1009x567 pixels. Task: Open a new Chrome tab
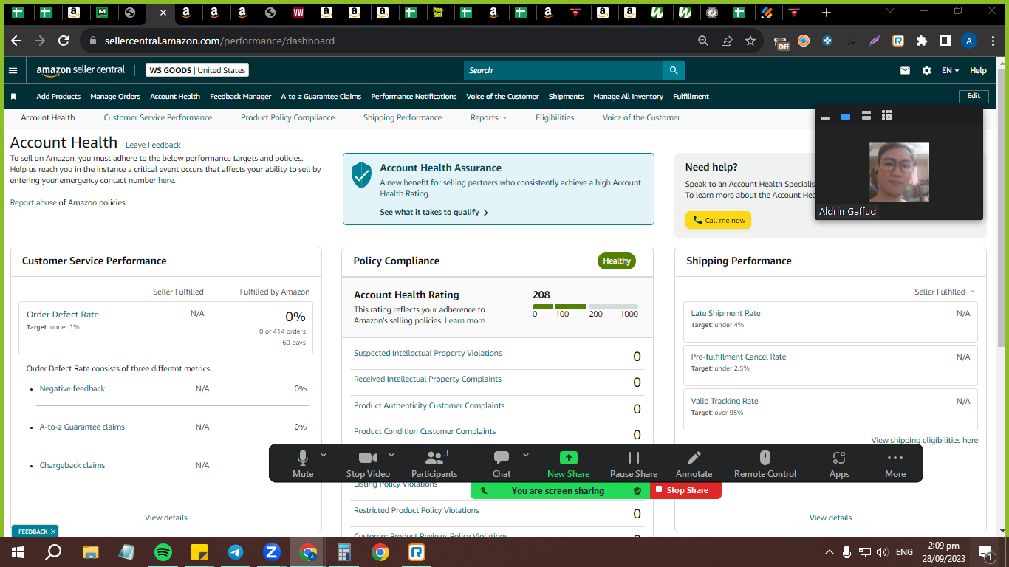[x=827, y=13]
